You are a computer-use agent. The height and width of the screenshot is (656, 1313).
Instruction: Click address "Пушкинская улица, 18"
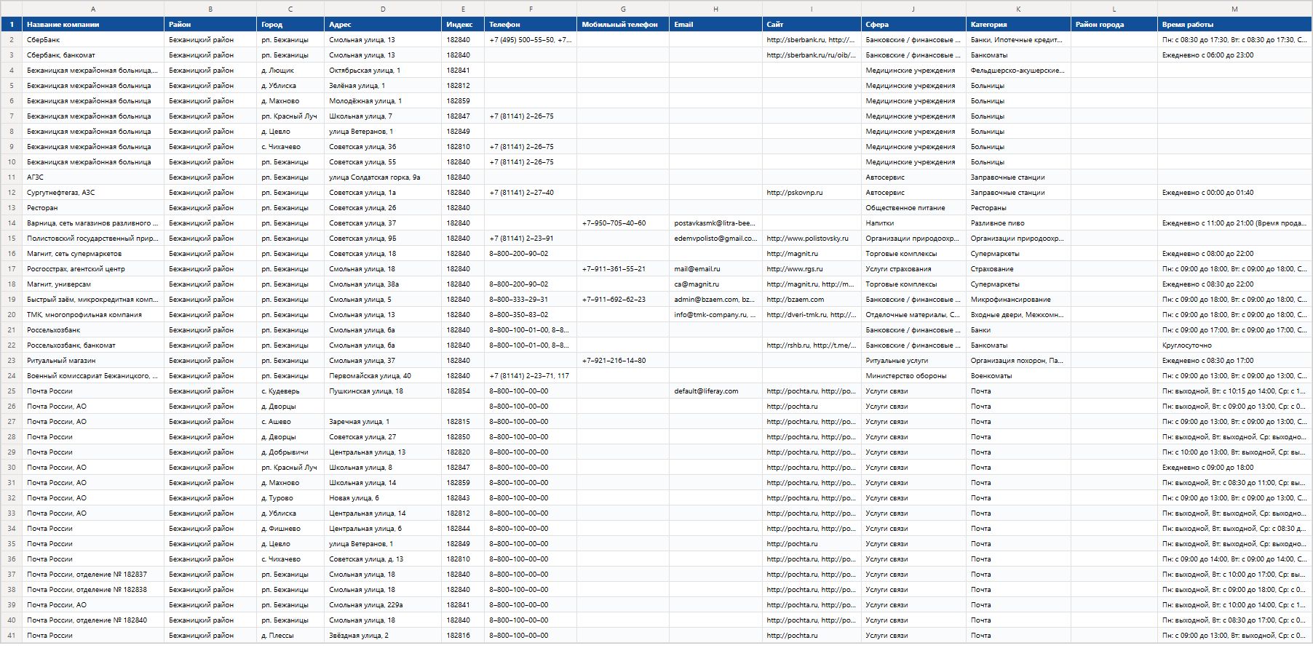pyautogui.click(x=383, y=391)
